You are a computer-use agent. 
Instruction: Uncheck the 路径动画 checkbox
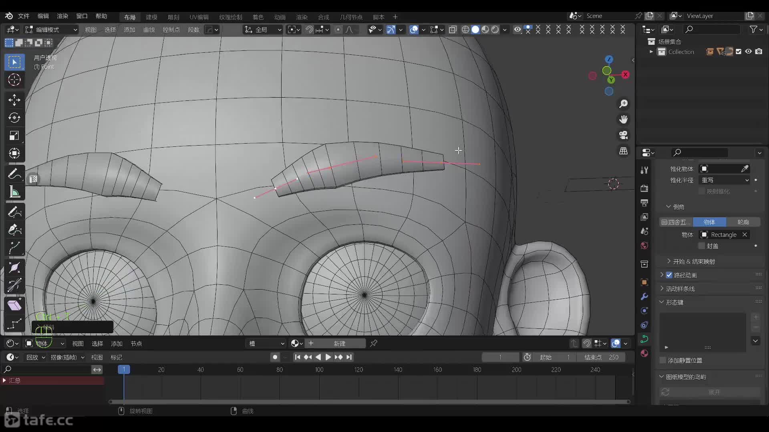point(669,275)
